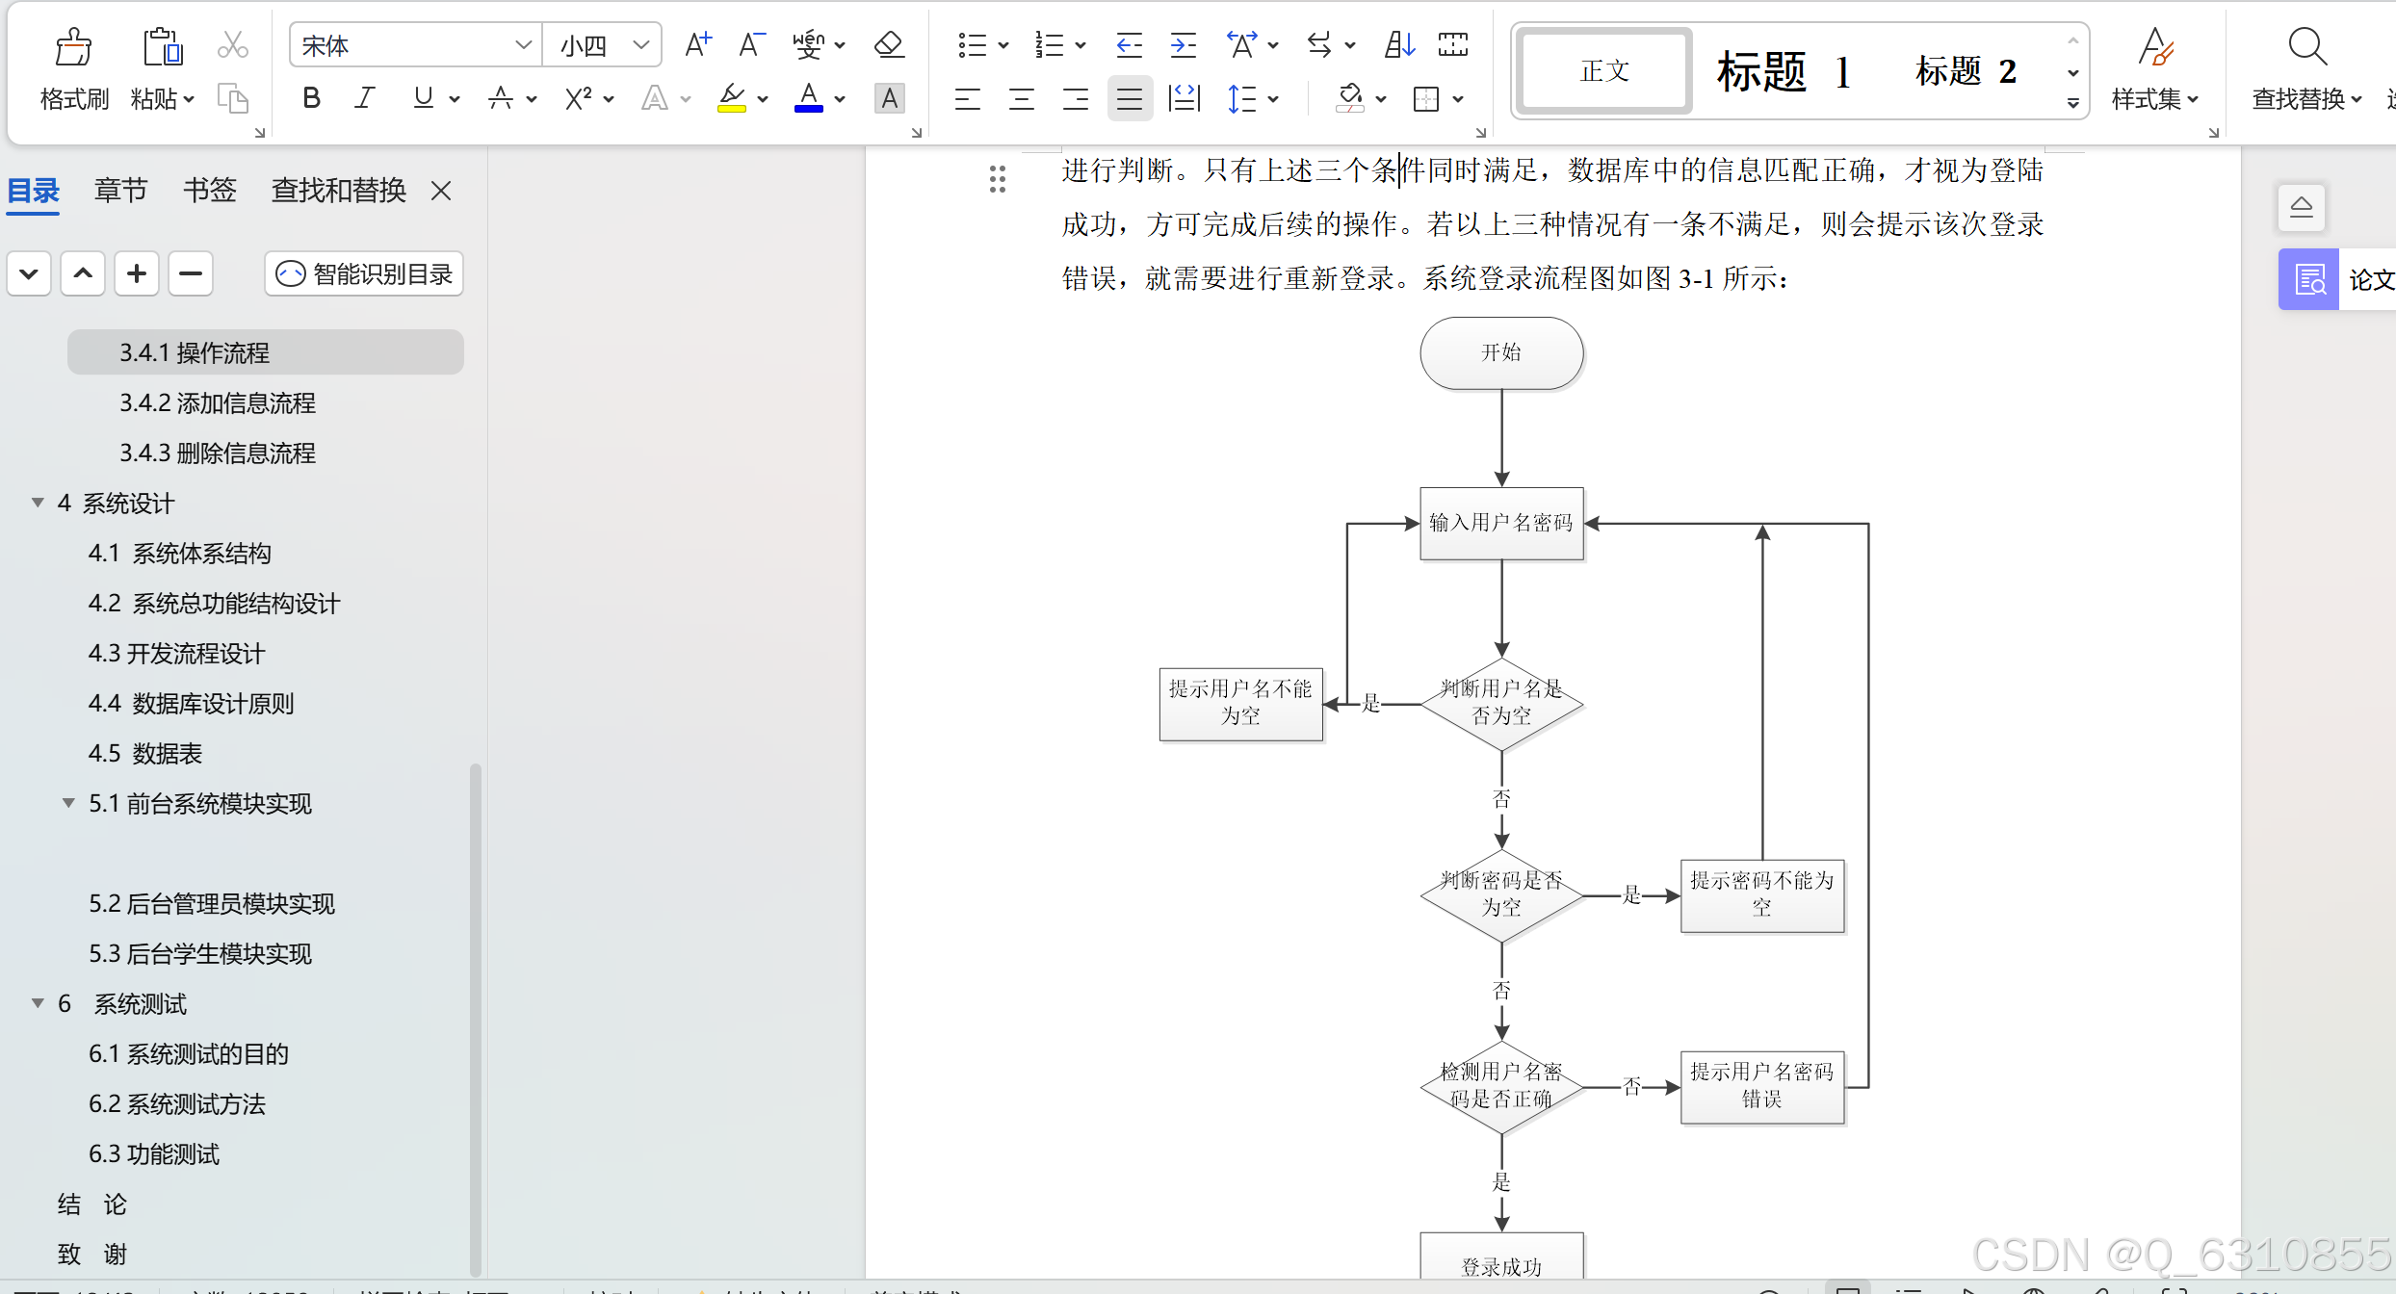Toggle Bold formatting

(x=311, y=97)
